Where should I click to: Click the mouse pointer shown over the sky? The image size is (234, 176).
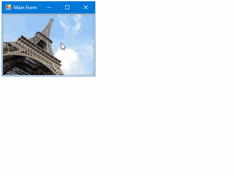point(63,47)
